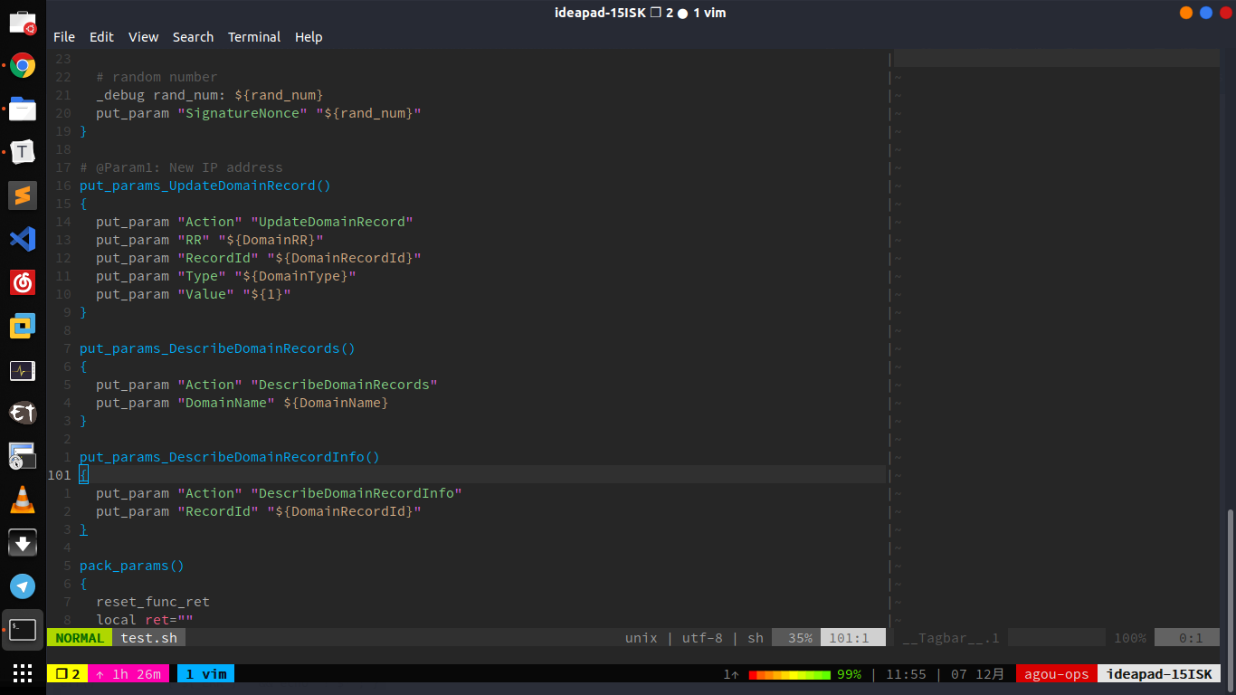Open the window-with-clock dock icon
Image resolution: width=1236 pixels, height=695 pixels.
coord(23,456)
